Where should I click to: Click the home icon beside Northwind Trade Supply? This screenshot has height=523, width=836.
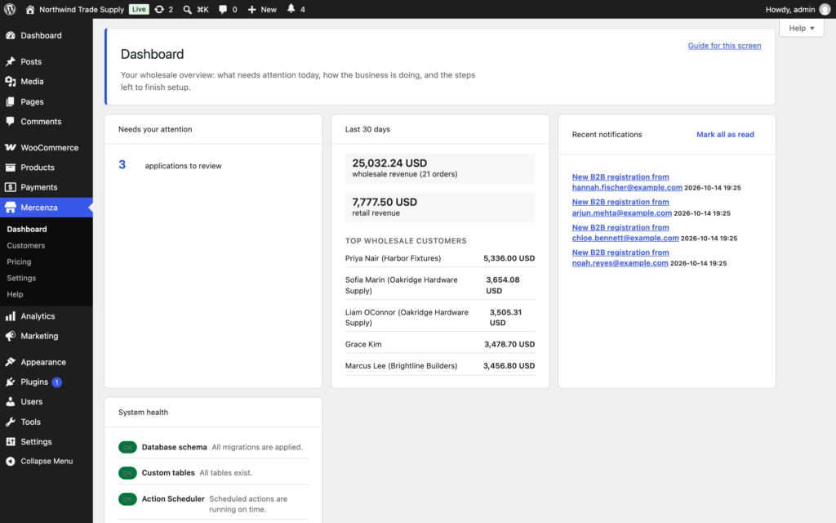point(30,9)
